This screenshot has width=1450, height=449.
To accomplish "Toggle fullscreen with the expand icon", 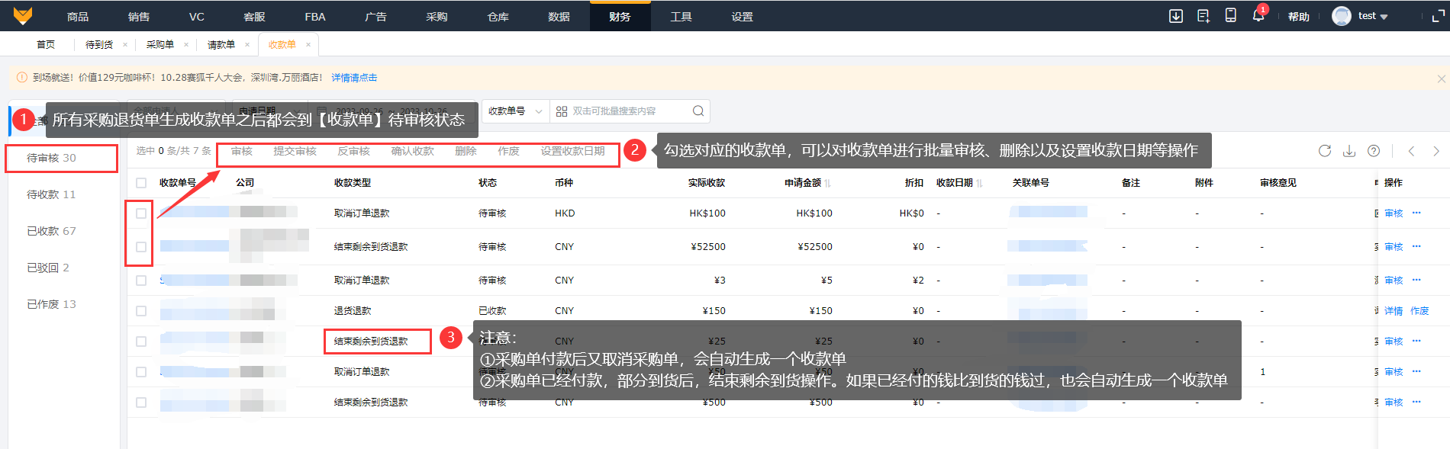I will click(x=1438, y=16).
